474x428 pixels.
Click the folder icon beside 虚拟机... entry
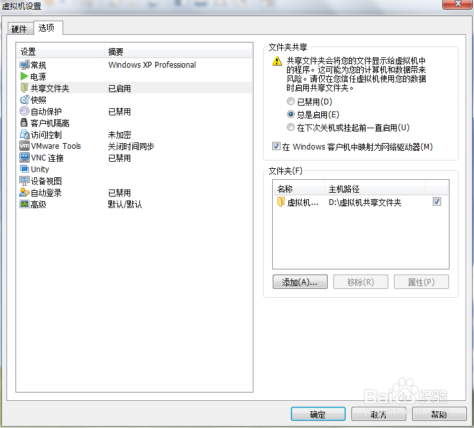(281, 202)
